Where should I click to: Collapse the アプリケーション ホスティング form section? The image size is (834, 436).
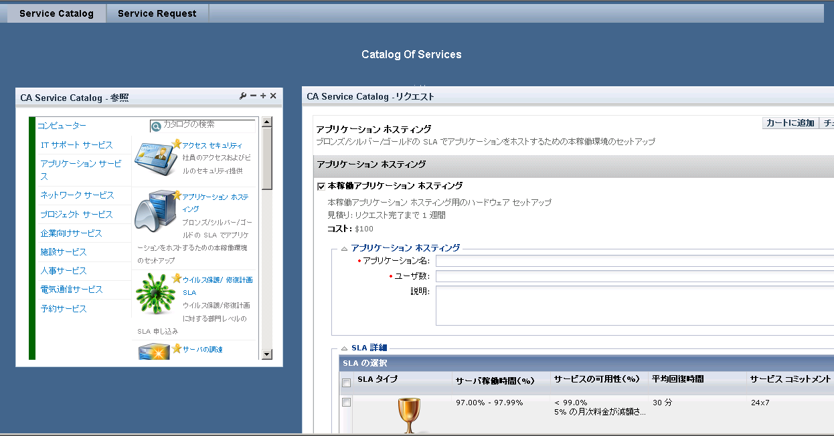point(344,248)
